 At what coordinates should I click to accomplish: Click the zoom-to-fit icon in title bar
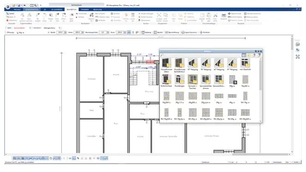tap(31, 6)
